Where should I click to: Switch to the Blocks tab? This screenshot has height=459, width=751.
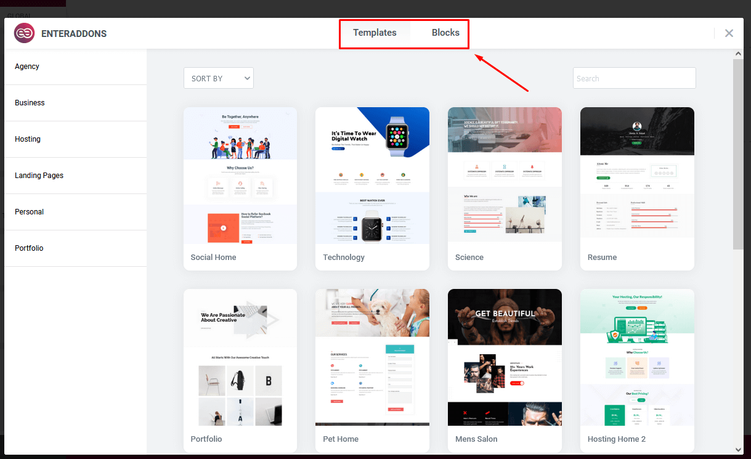tap(445, 33)
